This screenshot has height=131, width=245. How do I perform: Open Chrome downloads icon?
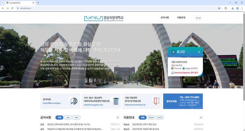(232, 8)
